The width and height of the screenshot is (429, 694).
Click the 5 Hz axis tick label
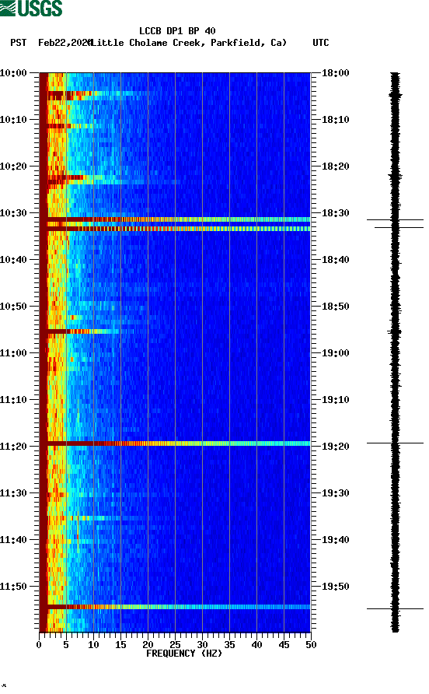click(x=66, y=645)
